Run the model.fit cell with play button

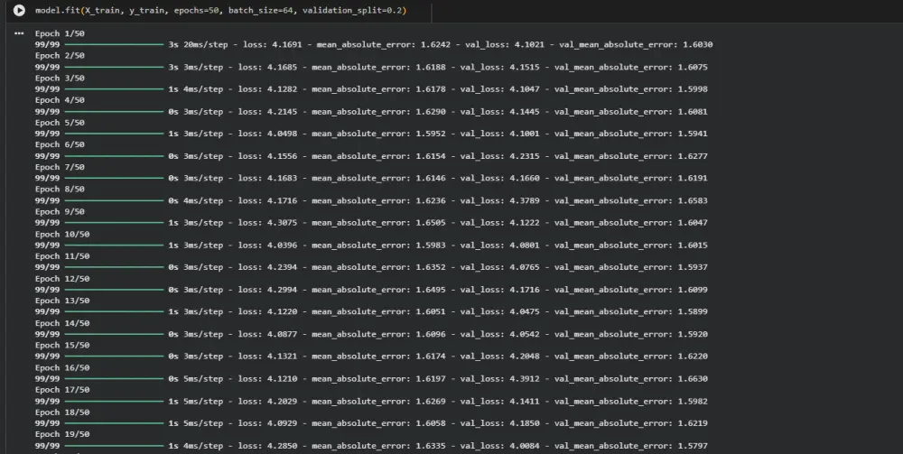click(x=19, y=10)
